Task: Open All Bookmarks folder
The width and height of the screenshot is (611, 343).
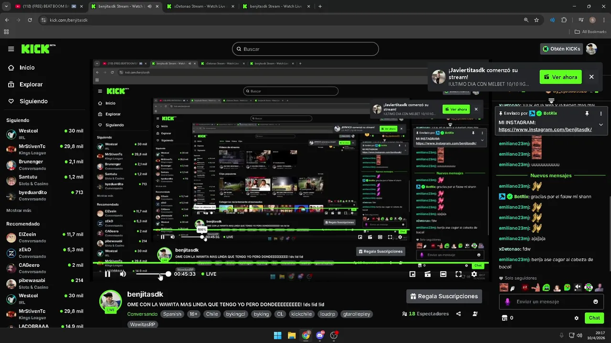Action: (590, 32)
